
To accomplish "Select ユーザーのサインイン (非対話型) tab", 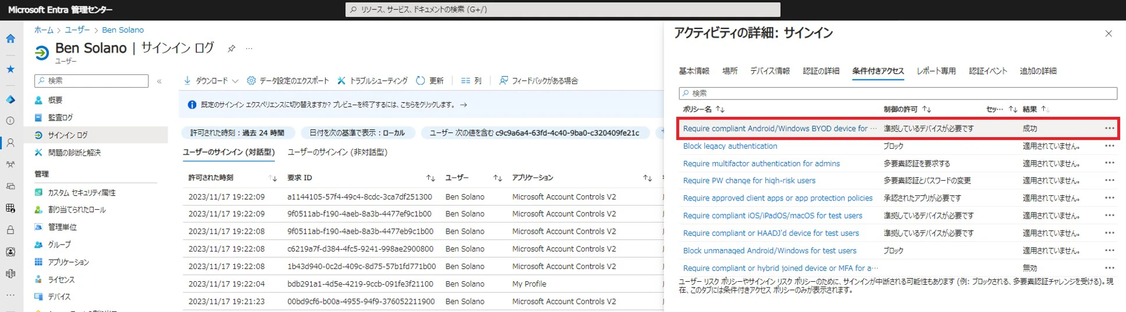I will point(337,152).
